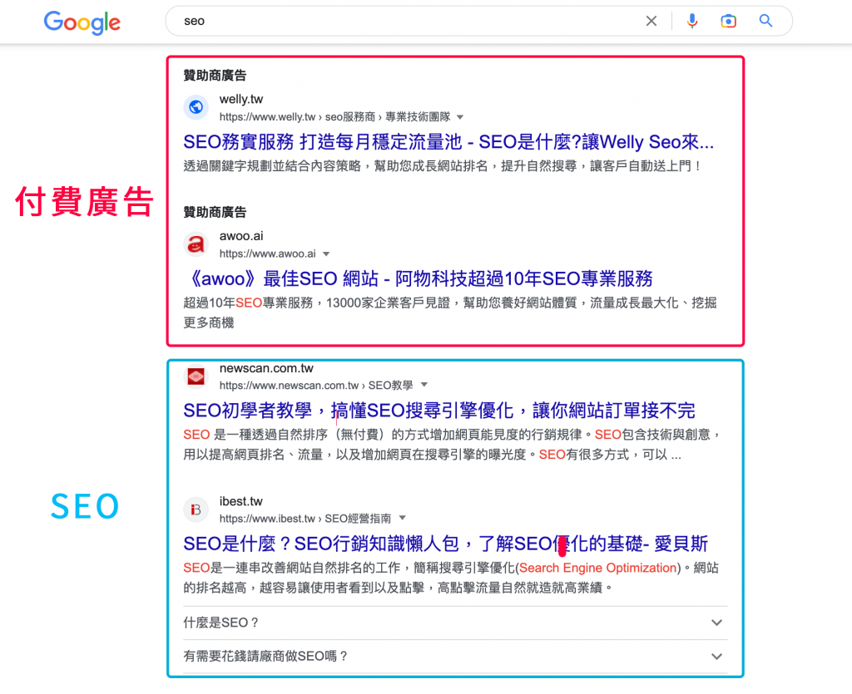Open the SEO初學者教學 result link
This screenshot has height=694, width=852.
coord(439,411)
